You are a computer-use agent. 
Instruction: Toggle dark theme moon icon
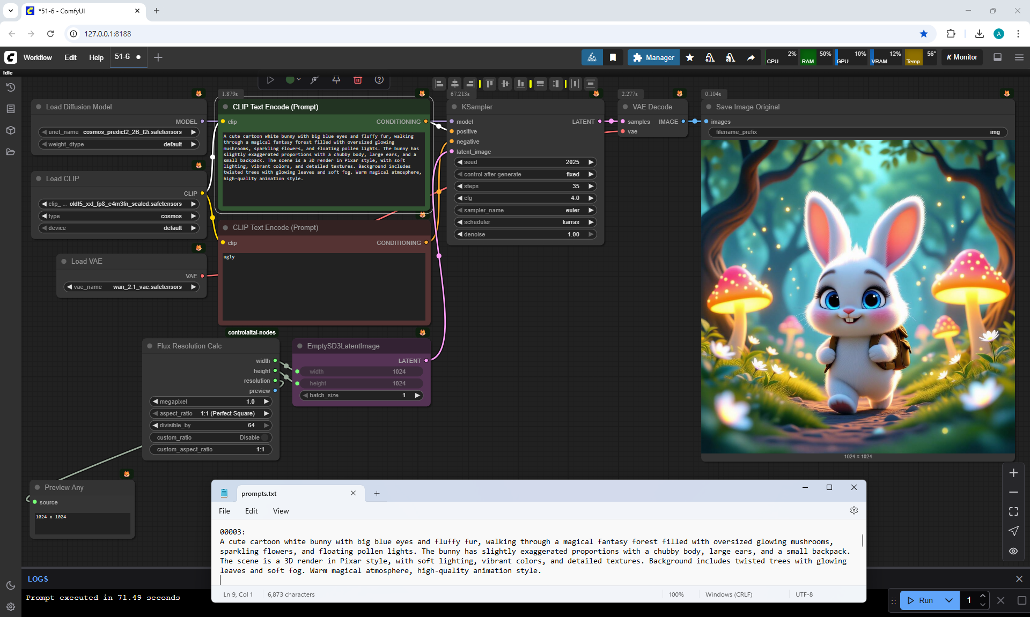tap(10, 585)
